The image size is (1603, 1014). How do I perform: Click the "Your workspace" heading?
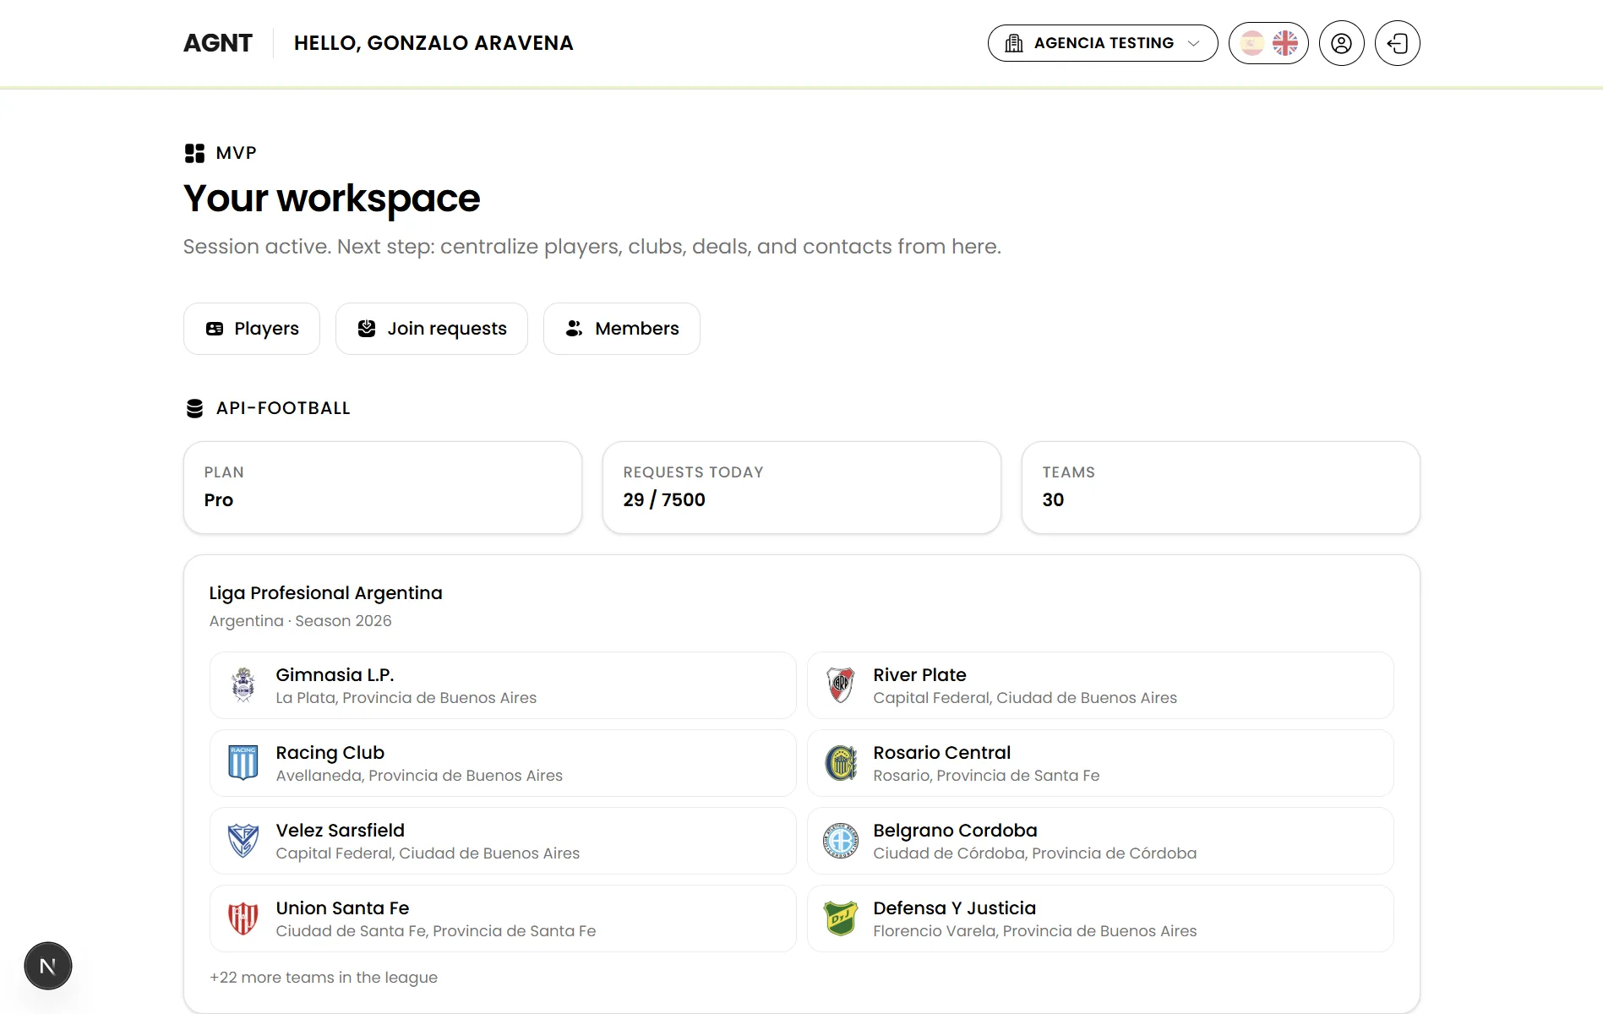pyautogui.click(x=331, y=199)
